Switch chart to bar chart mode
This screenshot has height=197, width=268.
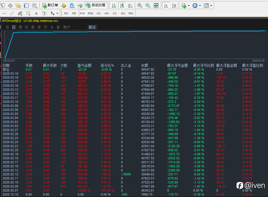(114, 5)
